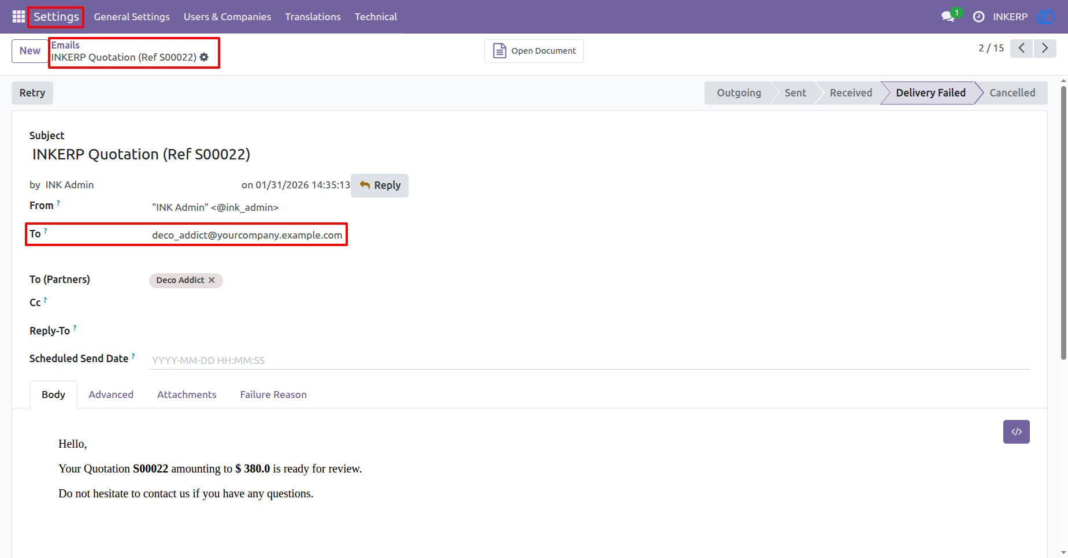Click the New button
Screen dimensions: 1068x558
[30, 51]
